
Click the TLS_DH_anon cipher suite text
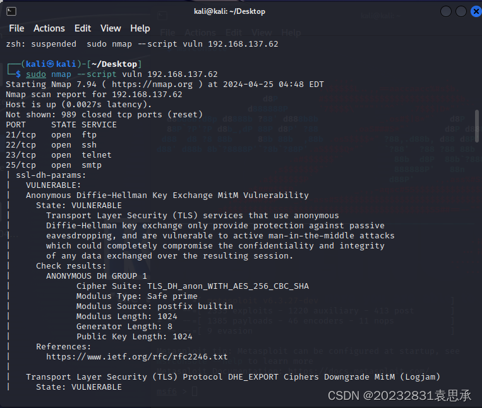209,286
